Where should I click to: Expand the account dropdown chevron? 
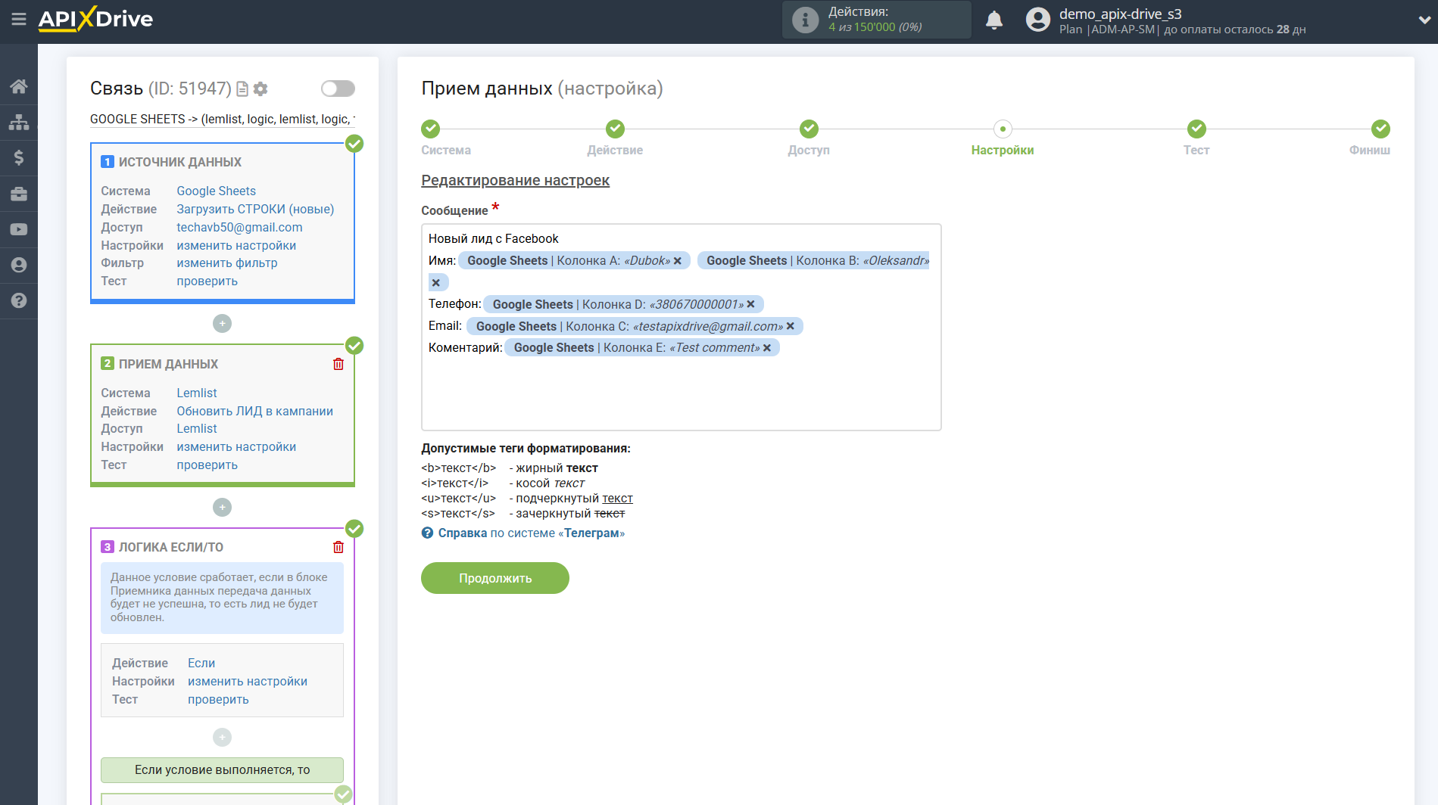(x=1424, y=20)
